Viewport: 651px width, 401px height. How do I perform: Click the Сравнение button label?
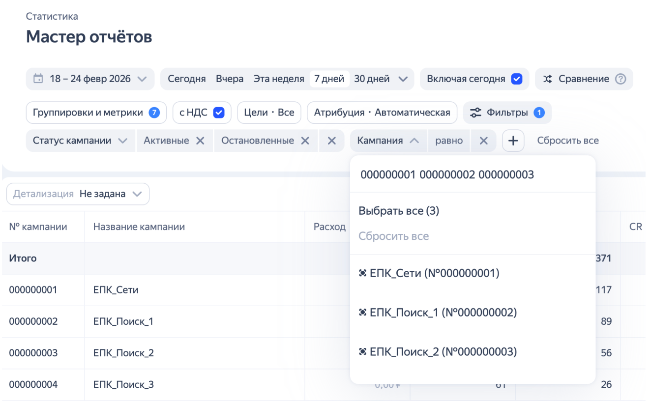point(584,79)
